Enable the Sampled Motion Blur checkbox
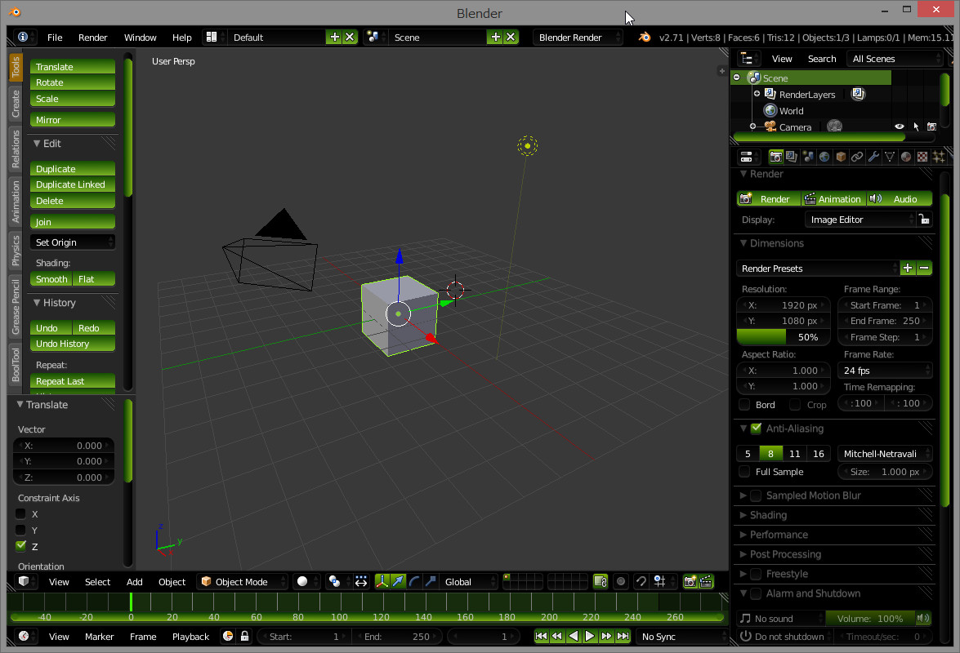The image size is (960, 653). pyautogui.click(x=756, y=495)
